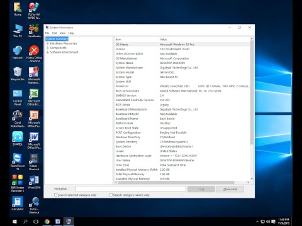The image size is (302, 226).
Task: Enable Search category names only checkbox
Action: pos(111,195)
